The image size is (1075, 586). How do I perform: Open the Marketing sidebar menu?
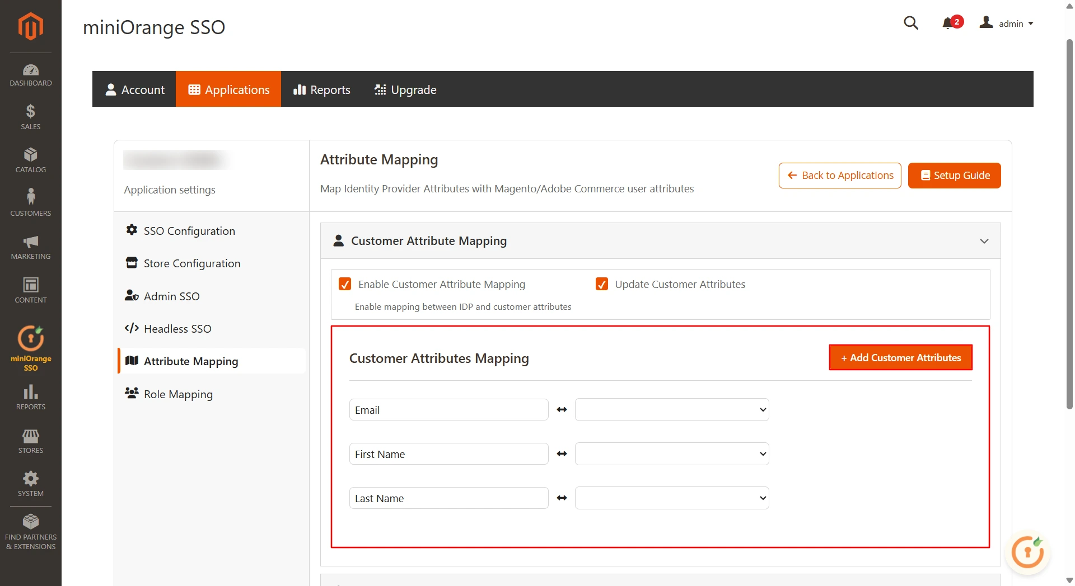point(30,247)
